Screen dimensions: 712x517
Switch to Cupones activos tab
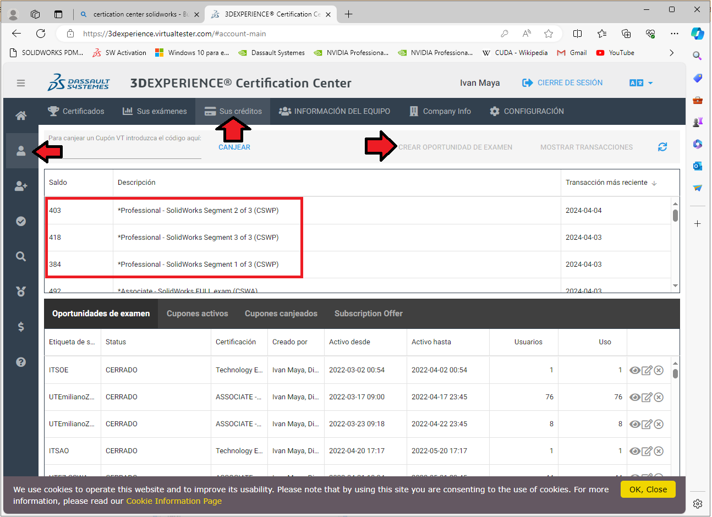coord(198,313)
